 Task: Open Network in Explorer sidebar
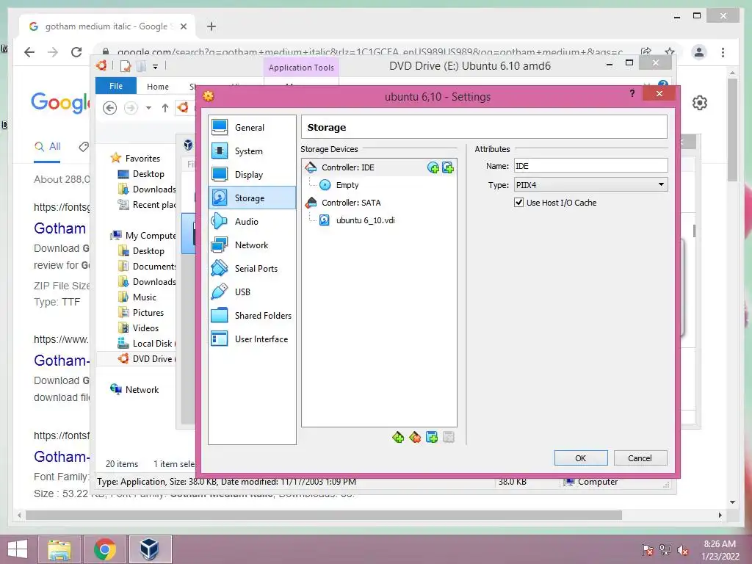[142, 390]
